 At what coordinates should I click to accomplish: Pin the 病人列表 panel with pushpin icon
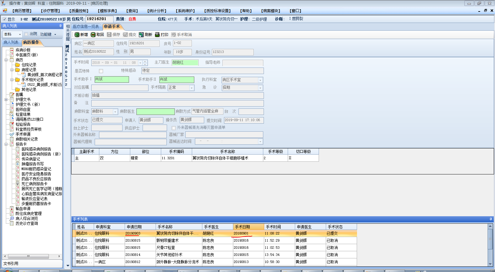[x=60, y=26]
